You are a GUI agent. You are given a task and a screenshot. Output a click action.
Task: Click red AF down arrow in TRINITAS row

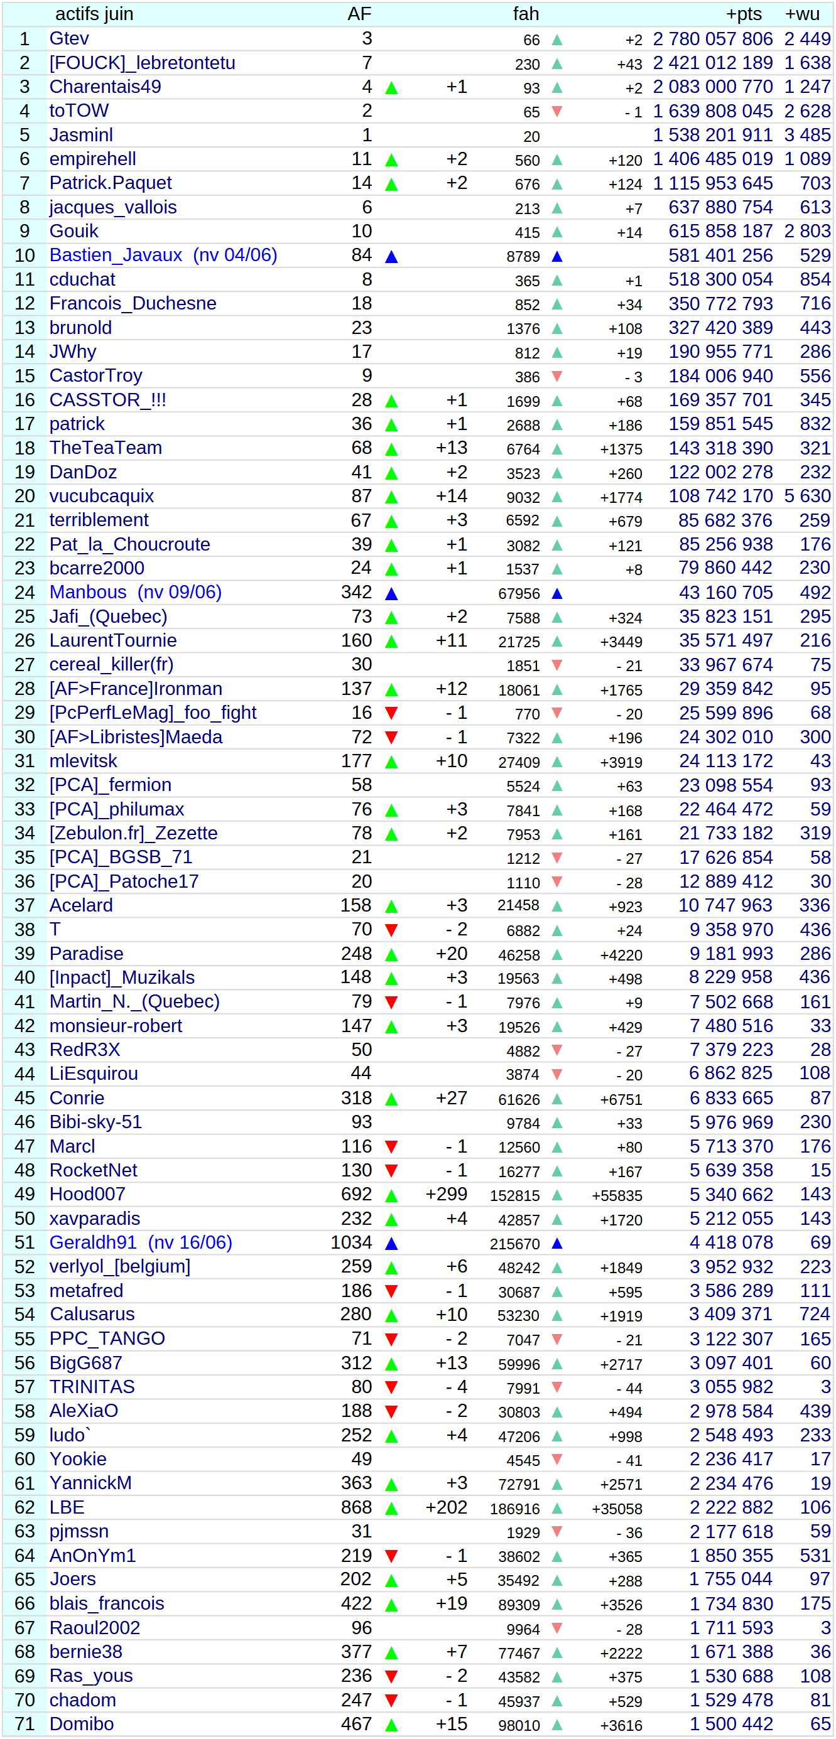391,1387
